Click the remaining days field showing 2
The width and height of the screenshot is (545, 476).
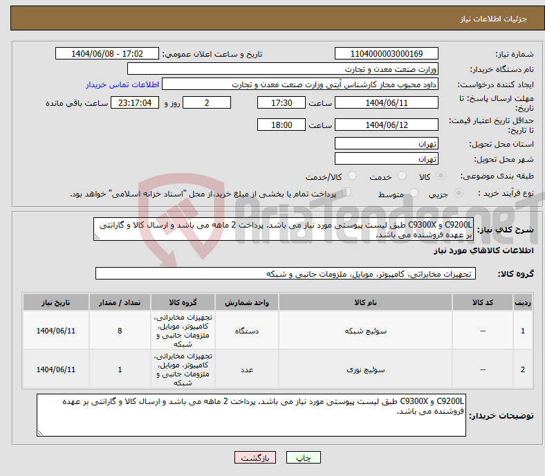pyautogui.click(x=207, y=102)
